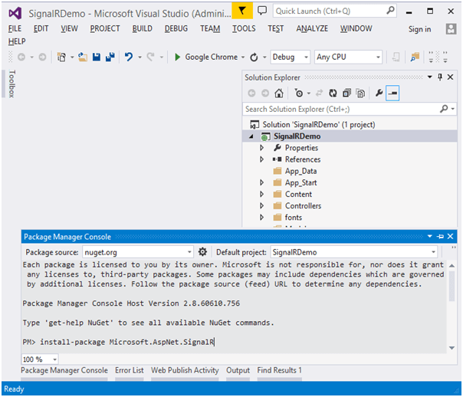Image resolution: width=463 pixels, height=397 pixels.
Task: Click the Google Chrome run button label
Action: [211, 57]
